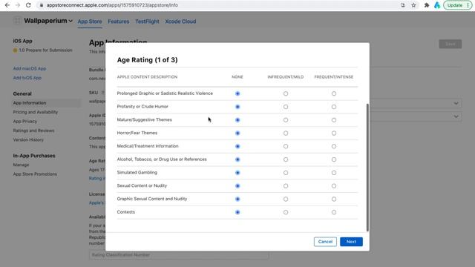Click Next in Age Rating dialog

(351, 242)
